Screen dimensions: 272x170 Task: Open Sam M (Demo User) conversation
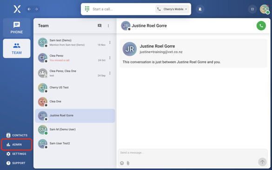coord(75,129)
